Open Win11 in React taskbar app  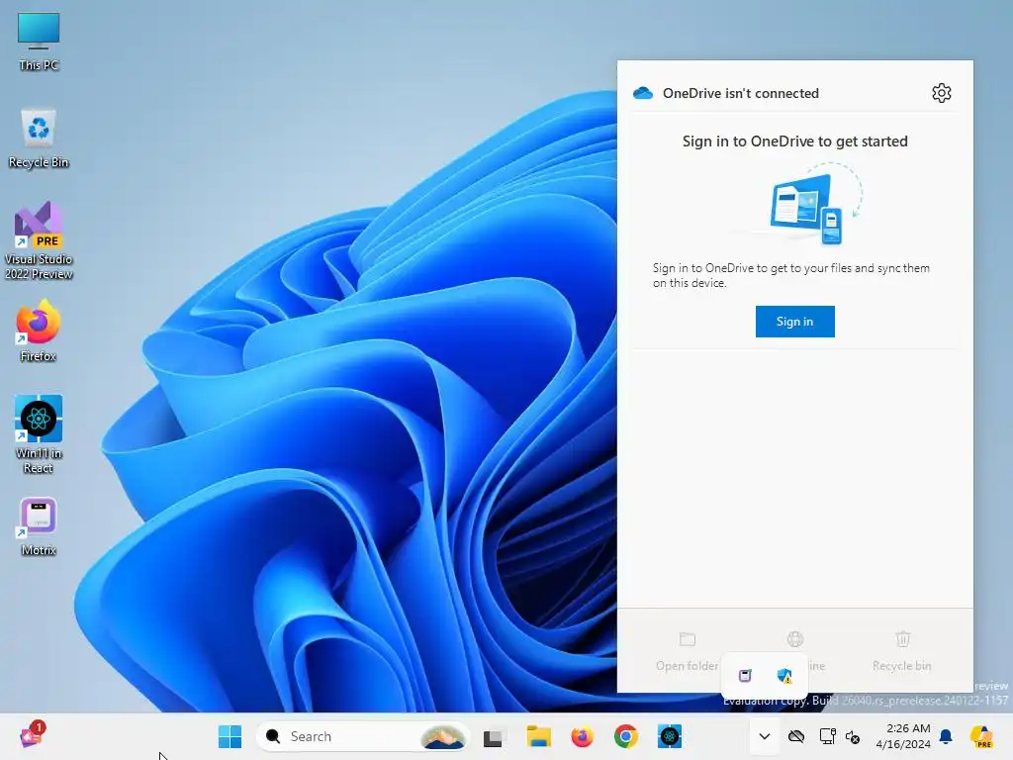tap(670, 736)
